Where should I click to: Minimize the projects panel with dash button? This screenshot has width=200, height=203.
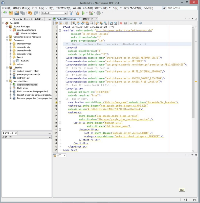(x=50, y=19)
